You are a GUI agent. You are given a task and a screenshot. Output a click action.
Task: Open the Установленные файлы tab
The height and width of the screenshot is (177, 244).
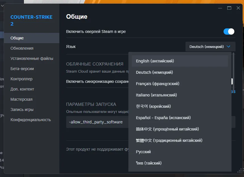coord(32,58)
